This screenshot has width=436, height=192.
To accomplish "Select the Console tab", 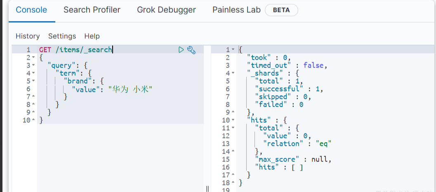I will (31, 10).
